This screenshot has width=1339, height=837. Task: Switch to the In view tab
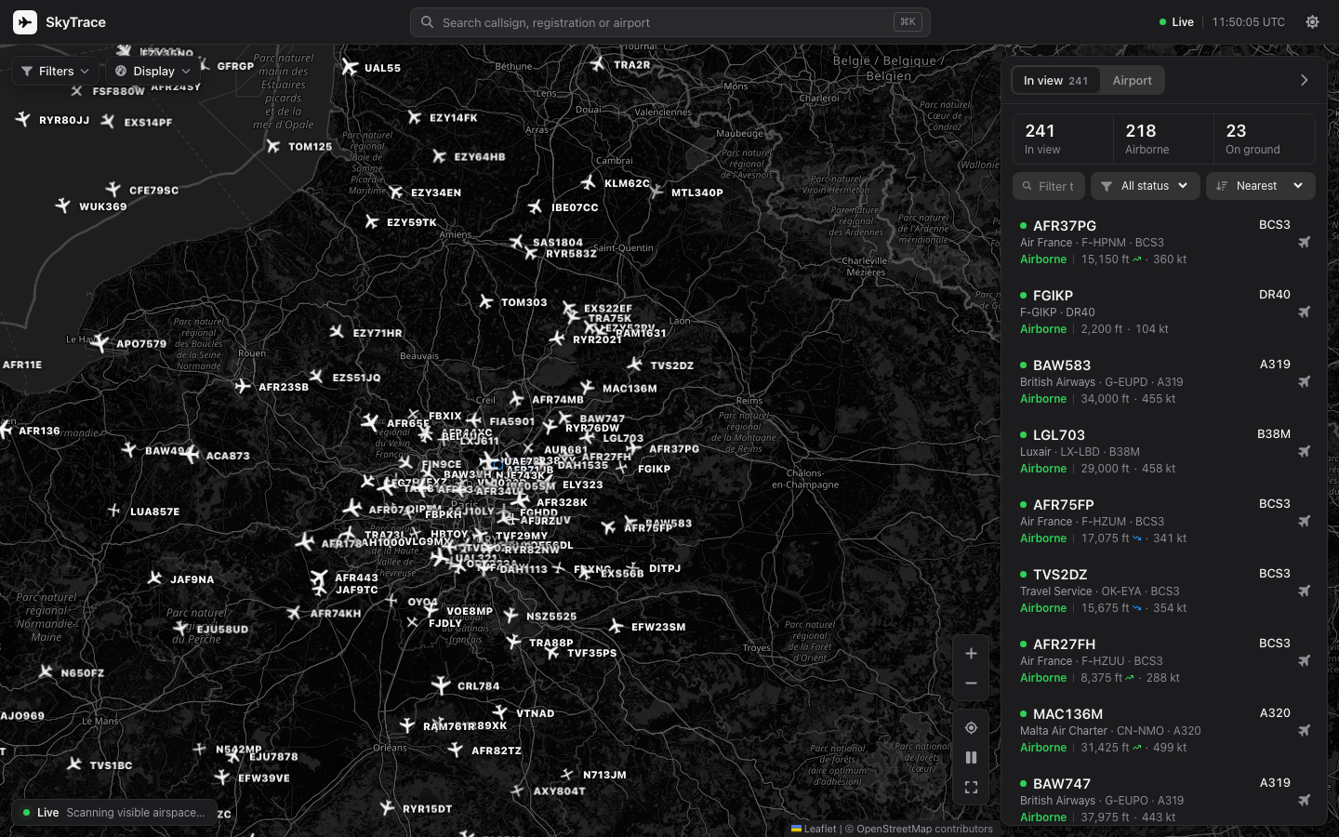[x=1055, y=81]
